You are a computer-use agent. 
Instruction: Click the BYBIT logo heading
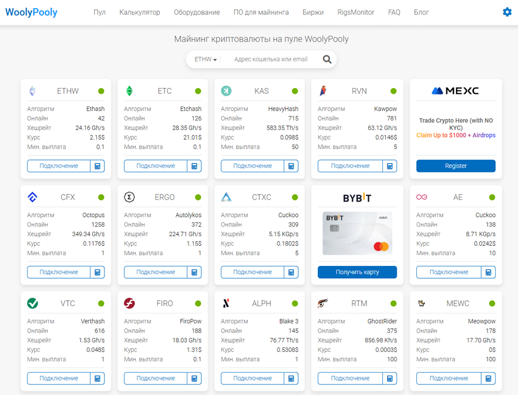point(357,198)
